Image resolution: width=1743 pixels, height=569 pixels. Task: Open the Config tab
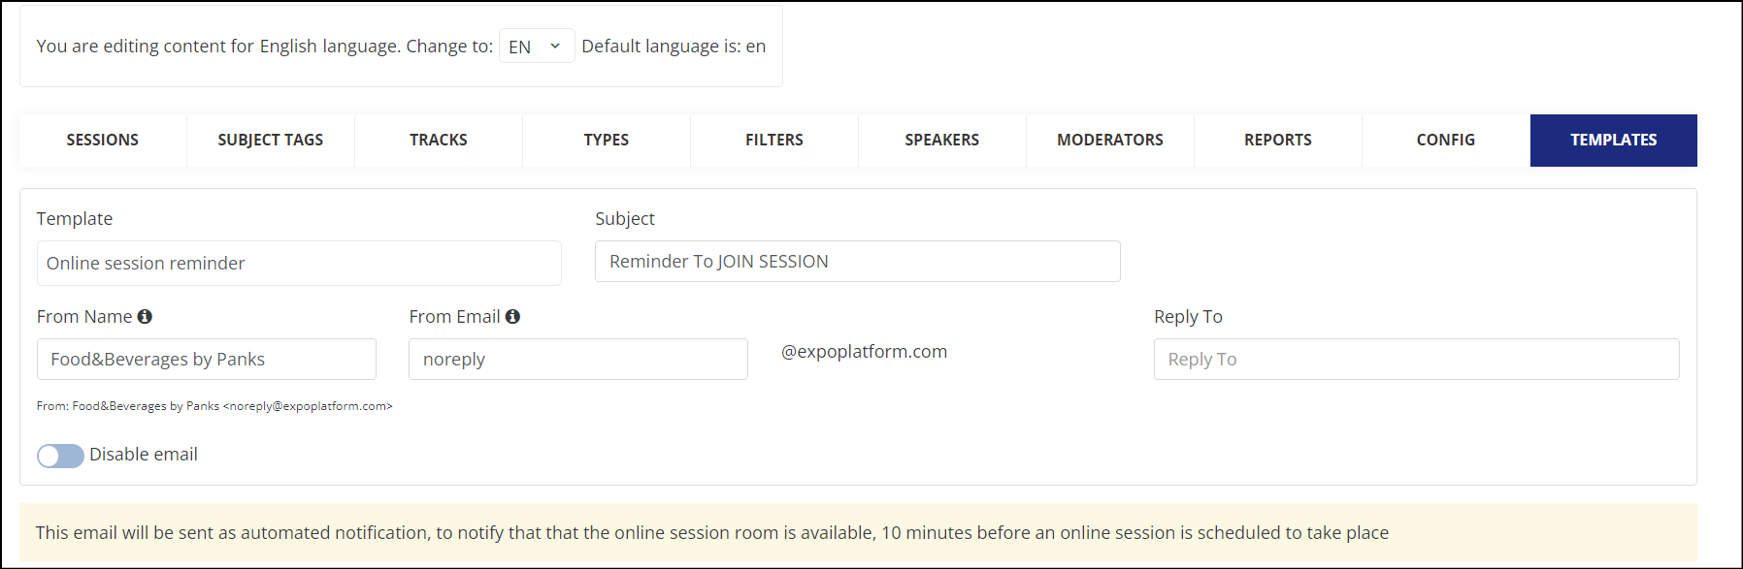(1446, 140)
